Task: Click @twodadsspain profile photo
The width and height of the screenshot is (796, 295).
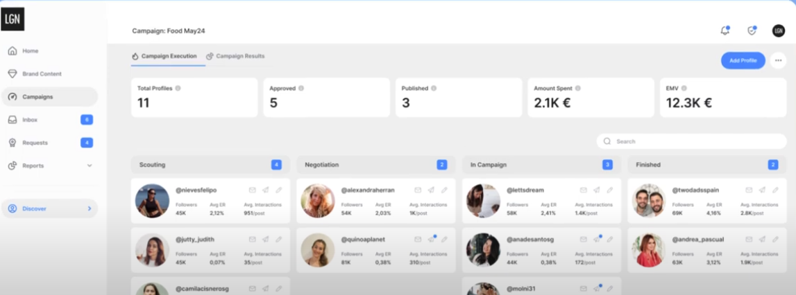Action: click(x=649, y=201)
